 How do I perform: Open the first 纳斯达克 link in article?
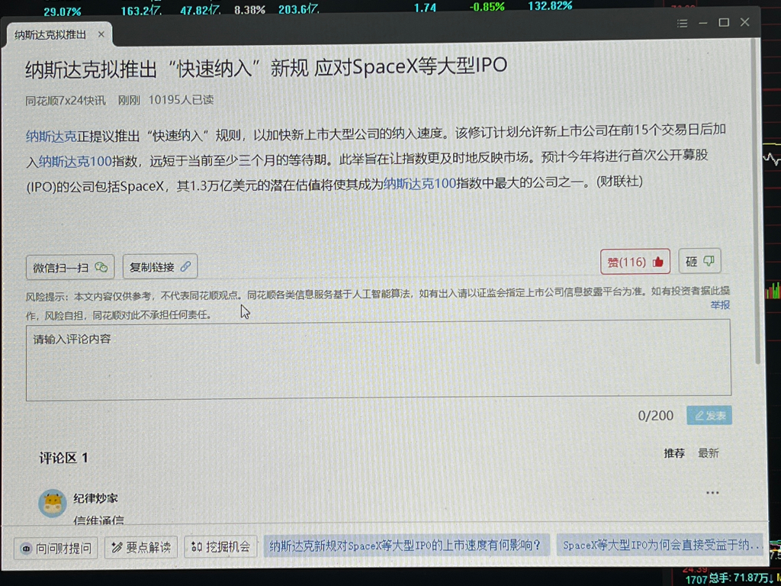point(51,136)
